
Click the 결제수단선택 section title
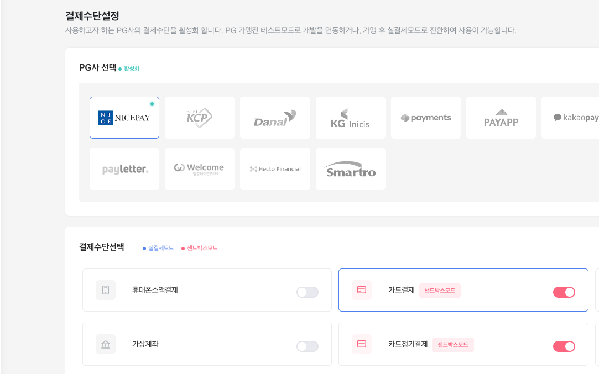[102, 247]
